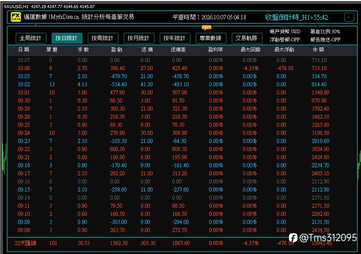
Task: Click 暴倉比例:30% label
Action: pyautogui.click(x=325, y=31)
